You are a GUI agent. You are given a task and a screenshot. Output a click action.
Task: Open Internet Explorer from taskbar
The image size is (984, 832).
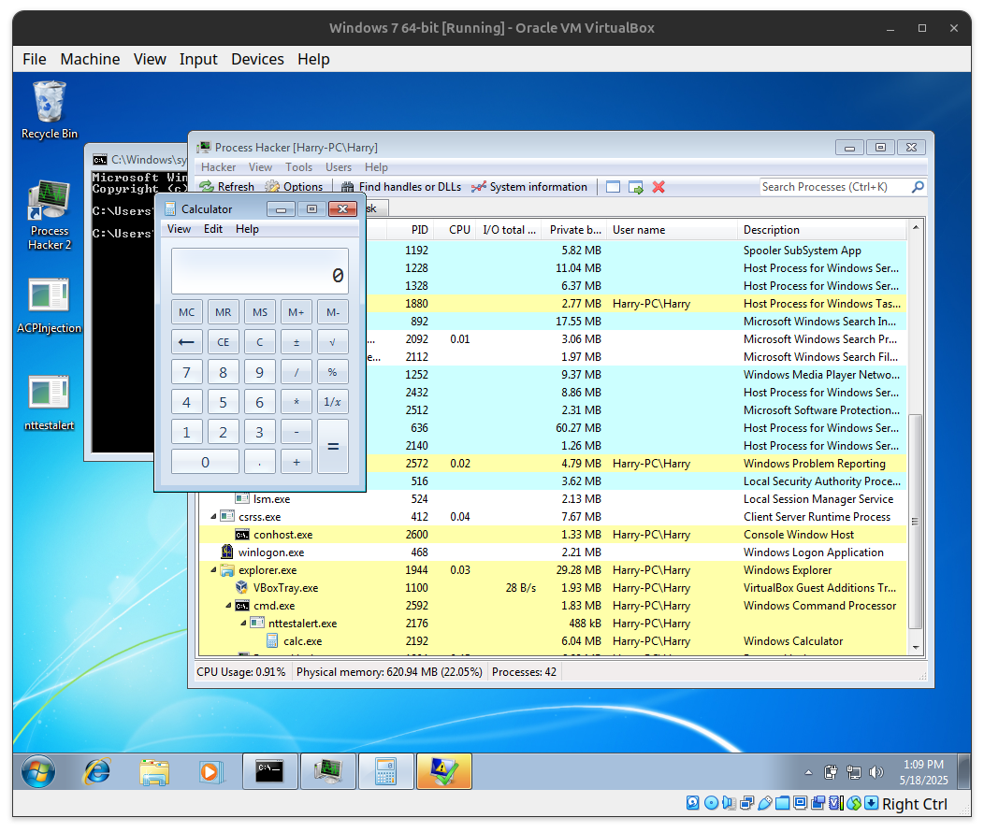coord(96,771)
